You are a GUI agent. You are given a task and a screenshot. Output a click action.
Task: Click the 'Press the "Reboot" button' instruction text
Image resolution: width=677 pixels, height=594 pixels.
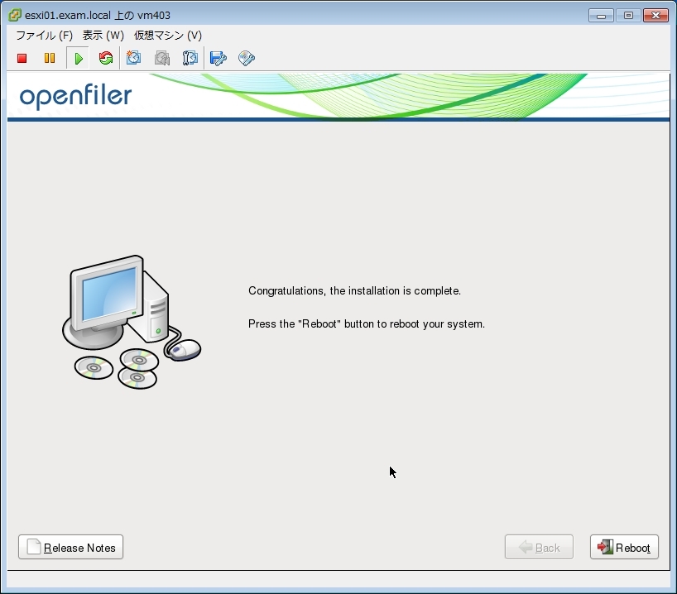click(367, 324)
